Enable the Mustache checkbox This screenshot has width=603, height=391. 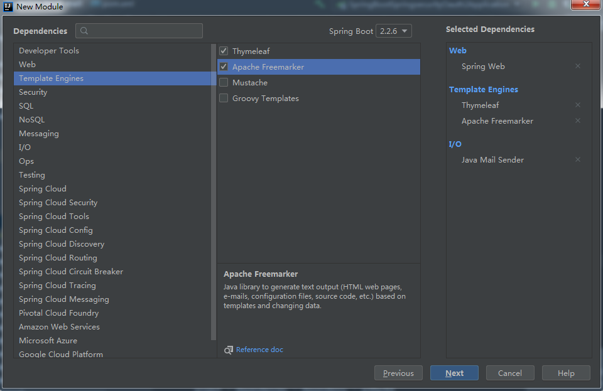224,83
